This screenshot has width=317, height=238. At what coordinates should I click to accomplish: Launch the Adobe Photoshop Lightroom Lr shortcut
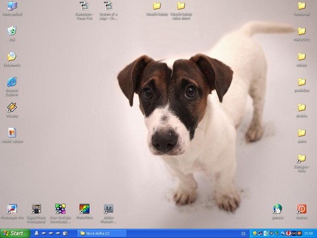pos(108,209)
